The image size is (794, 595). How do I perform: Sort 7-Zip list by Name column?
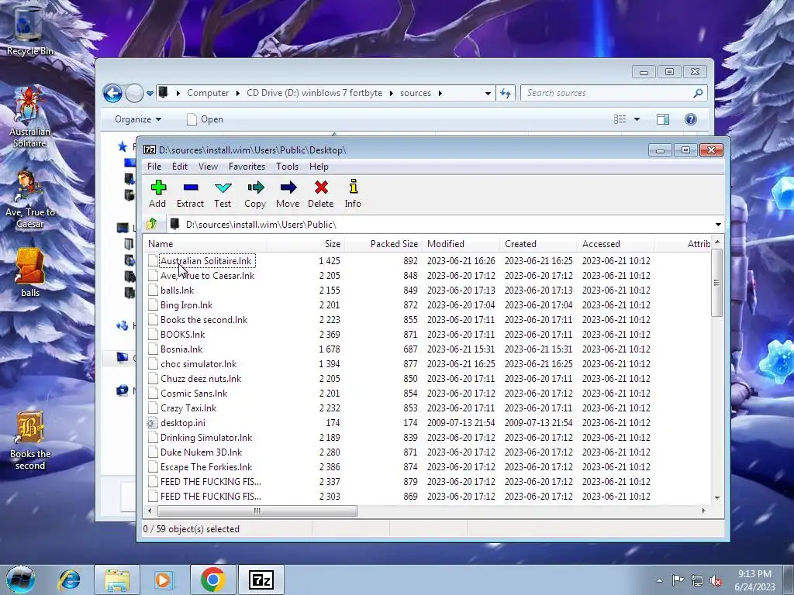point(205,244)
